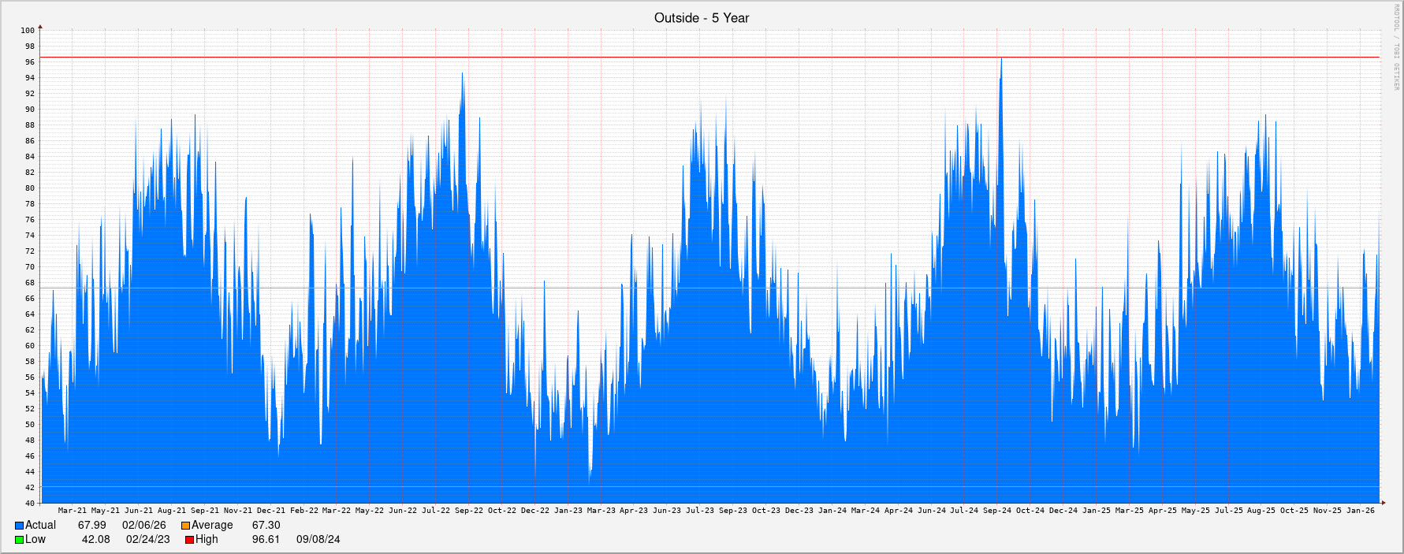Click the green Low legend swatch
This screenshot has height=554, width=1404.
[19, 540]
